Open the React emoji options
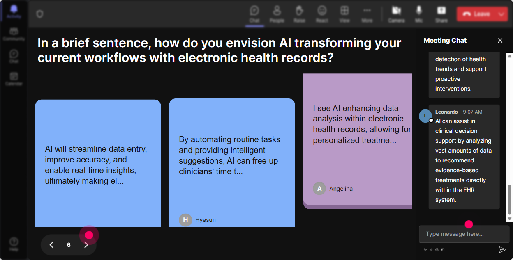 coord(322,14)
